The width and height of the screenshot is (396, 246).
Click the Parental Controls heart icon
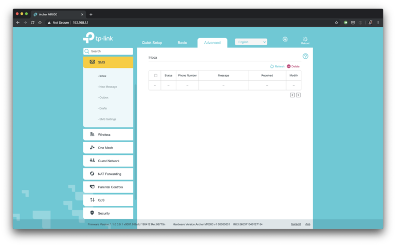coord(92,187)
